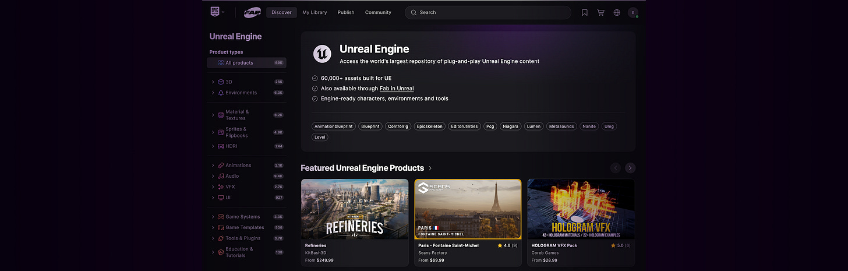
Task: Filter by Umg tag
Action: click(609, 126)
